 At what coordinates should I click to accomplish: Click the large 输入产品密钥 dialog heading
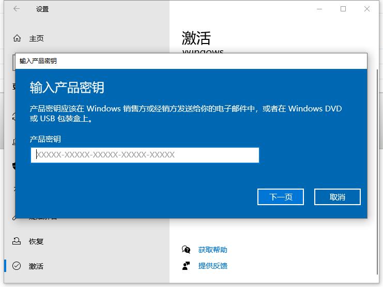pos(67,88)
